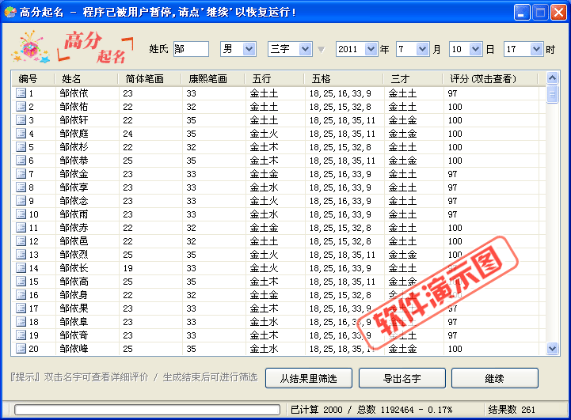Viewport: 571px width, 420px height.
Task: Click the 继续 button to resume
Action: point(494,378)
